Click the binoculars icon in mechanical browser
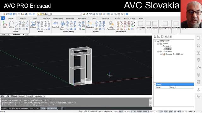This screenshot has height=113, width=202. click(171, 37)
